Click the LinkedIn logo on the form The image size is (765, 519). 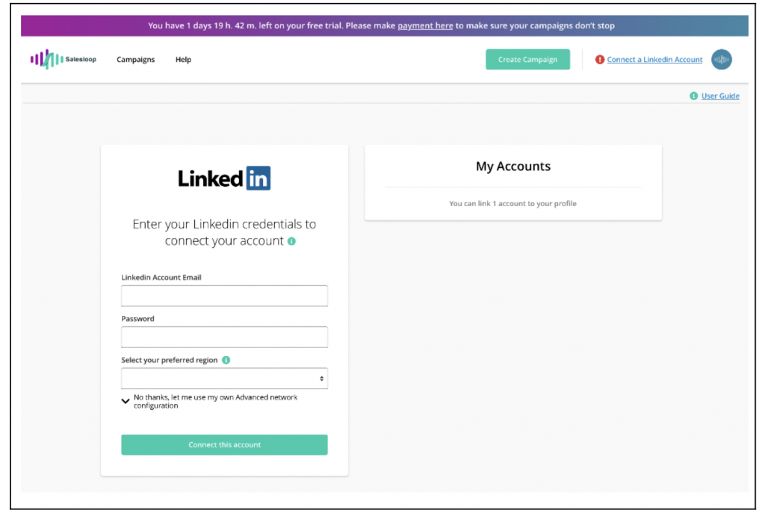click(224, 178)
